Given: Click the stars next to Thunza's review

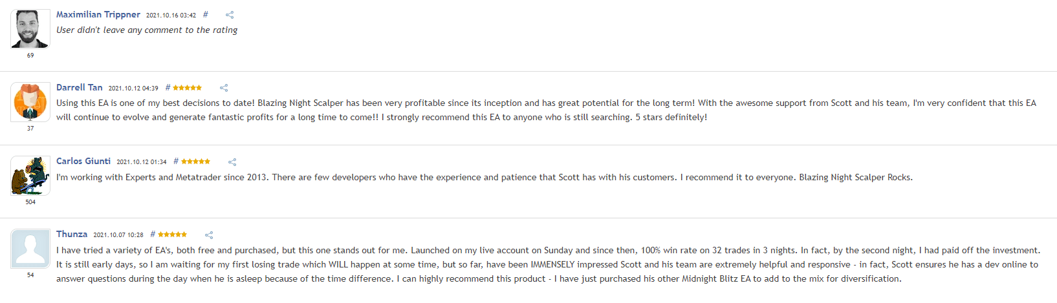Looking at the screenshot, I should pos(172,235).
